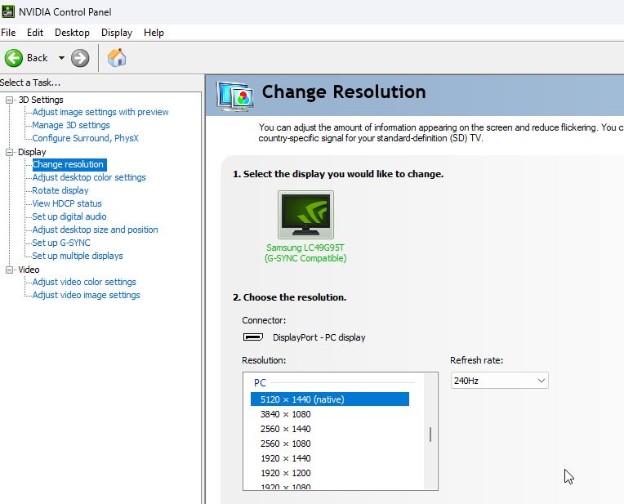Open Set up G-SYNC
The image size is (624, 504).
[x=61, y=243]
